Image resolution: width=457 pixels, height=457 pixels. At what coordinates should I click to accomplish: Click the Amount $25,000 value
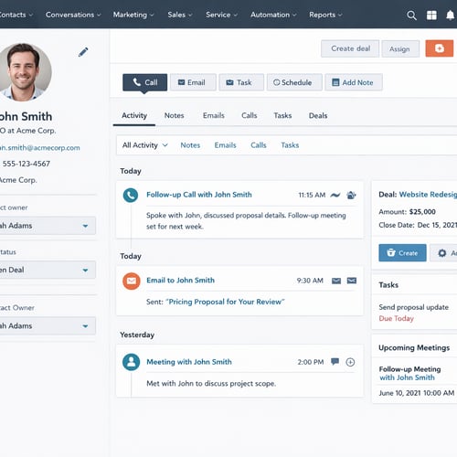(422, 212)
